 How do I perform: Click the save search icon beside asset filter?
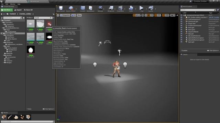(54, 18)
